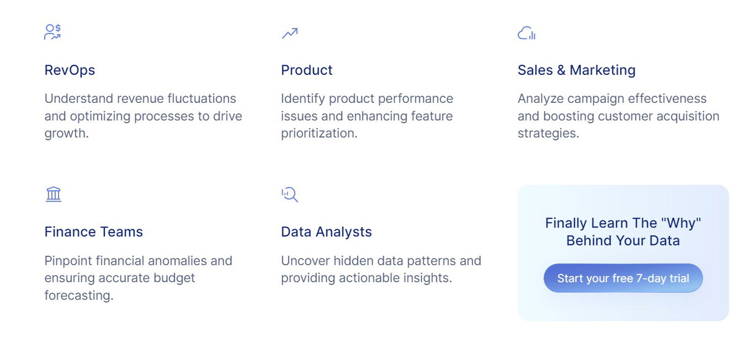
Task: Open the Sales & Marketing heading
Action: pyautogui.click(x=576, y=70)
